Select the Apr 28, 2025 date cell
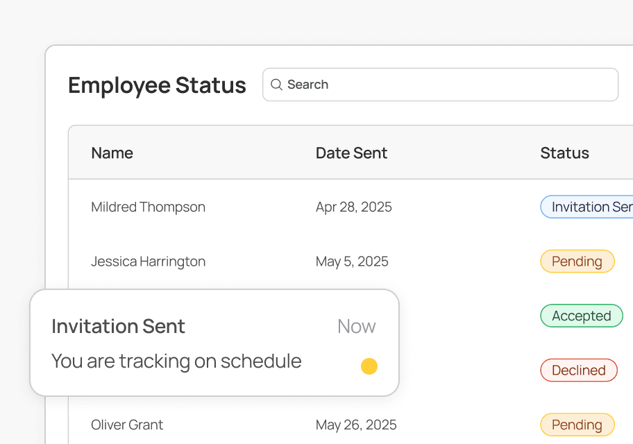Viewport: 633px width, 444px height. click(x=354, y=207)
